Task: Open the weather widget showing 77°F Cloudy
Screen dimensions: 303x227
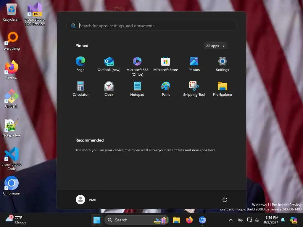Action: [16, 220]
